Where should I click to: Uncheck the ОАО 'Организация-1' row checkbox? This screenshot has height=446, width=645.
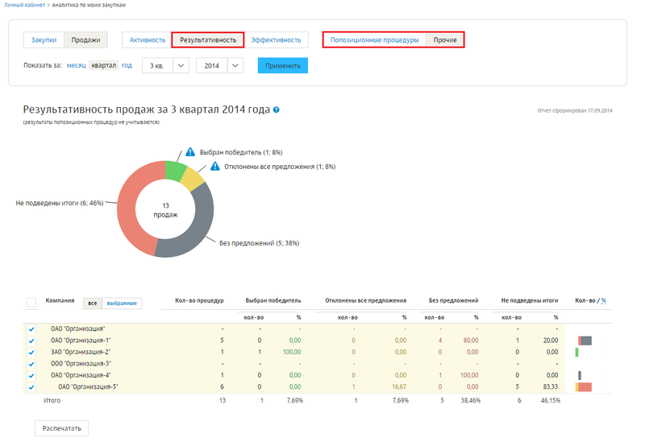[x=31, y=341]
